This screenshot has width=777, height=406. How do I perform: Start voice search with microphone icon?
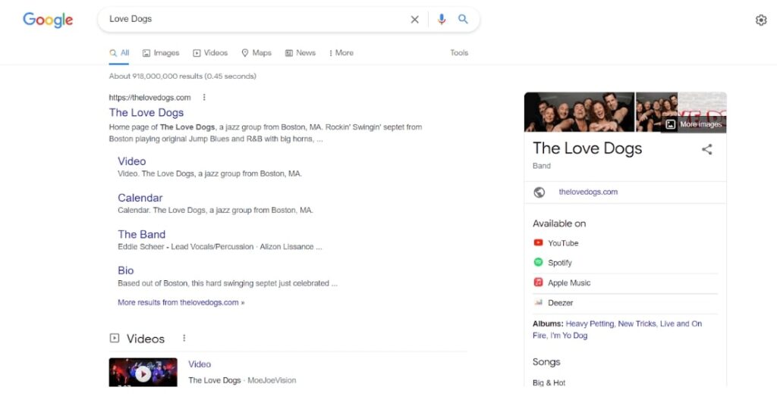tap(442, 19)
